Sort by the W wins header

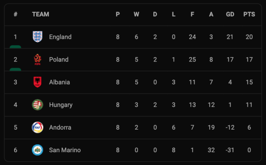click(137, 14)
